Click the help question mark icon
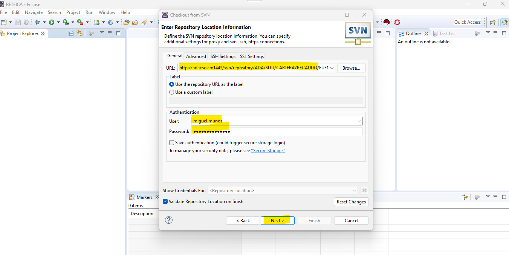The image size is (509, 255). tap(169, 220)
